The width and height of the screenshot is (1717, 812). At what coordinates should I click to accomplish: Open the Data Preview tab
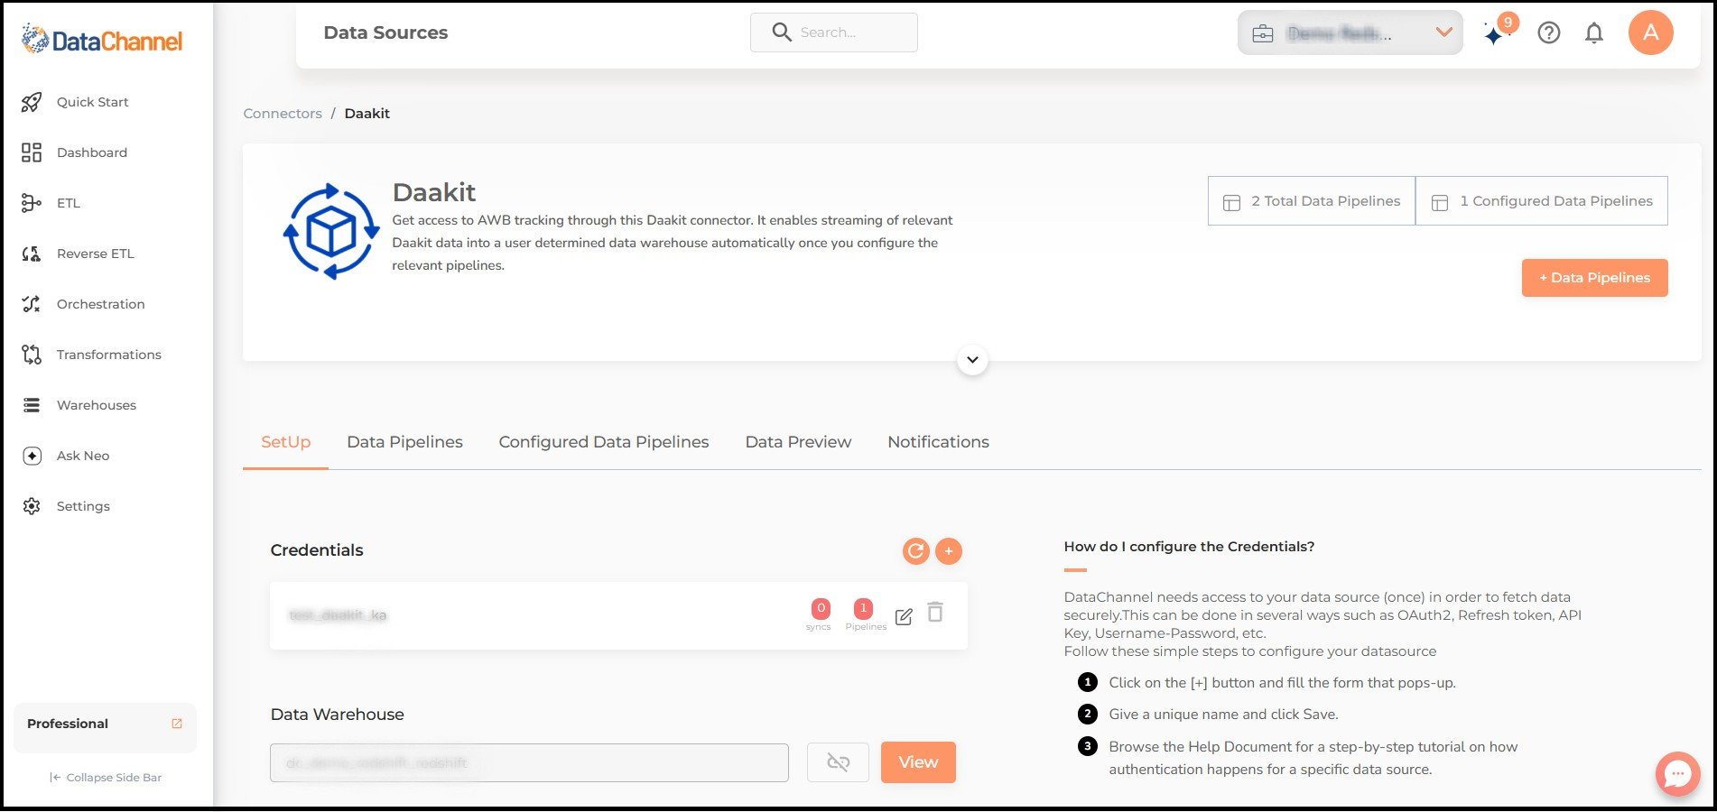coord(799,442)
